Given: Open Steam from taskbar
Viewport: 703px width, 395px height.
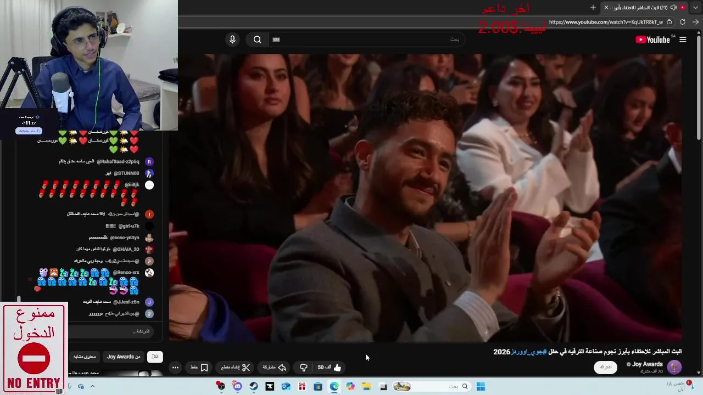Looking at the screenshot, I should click(253, 386).
